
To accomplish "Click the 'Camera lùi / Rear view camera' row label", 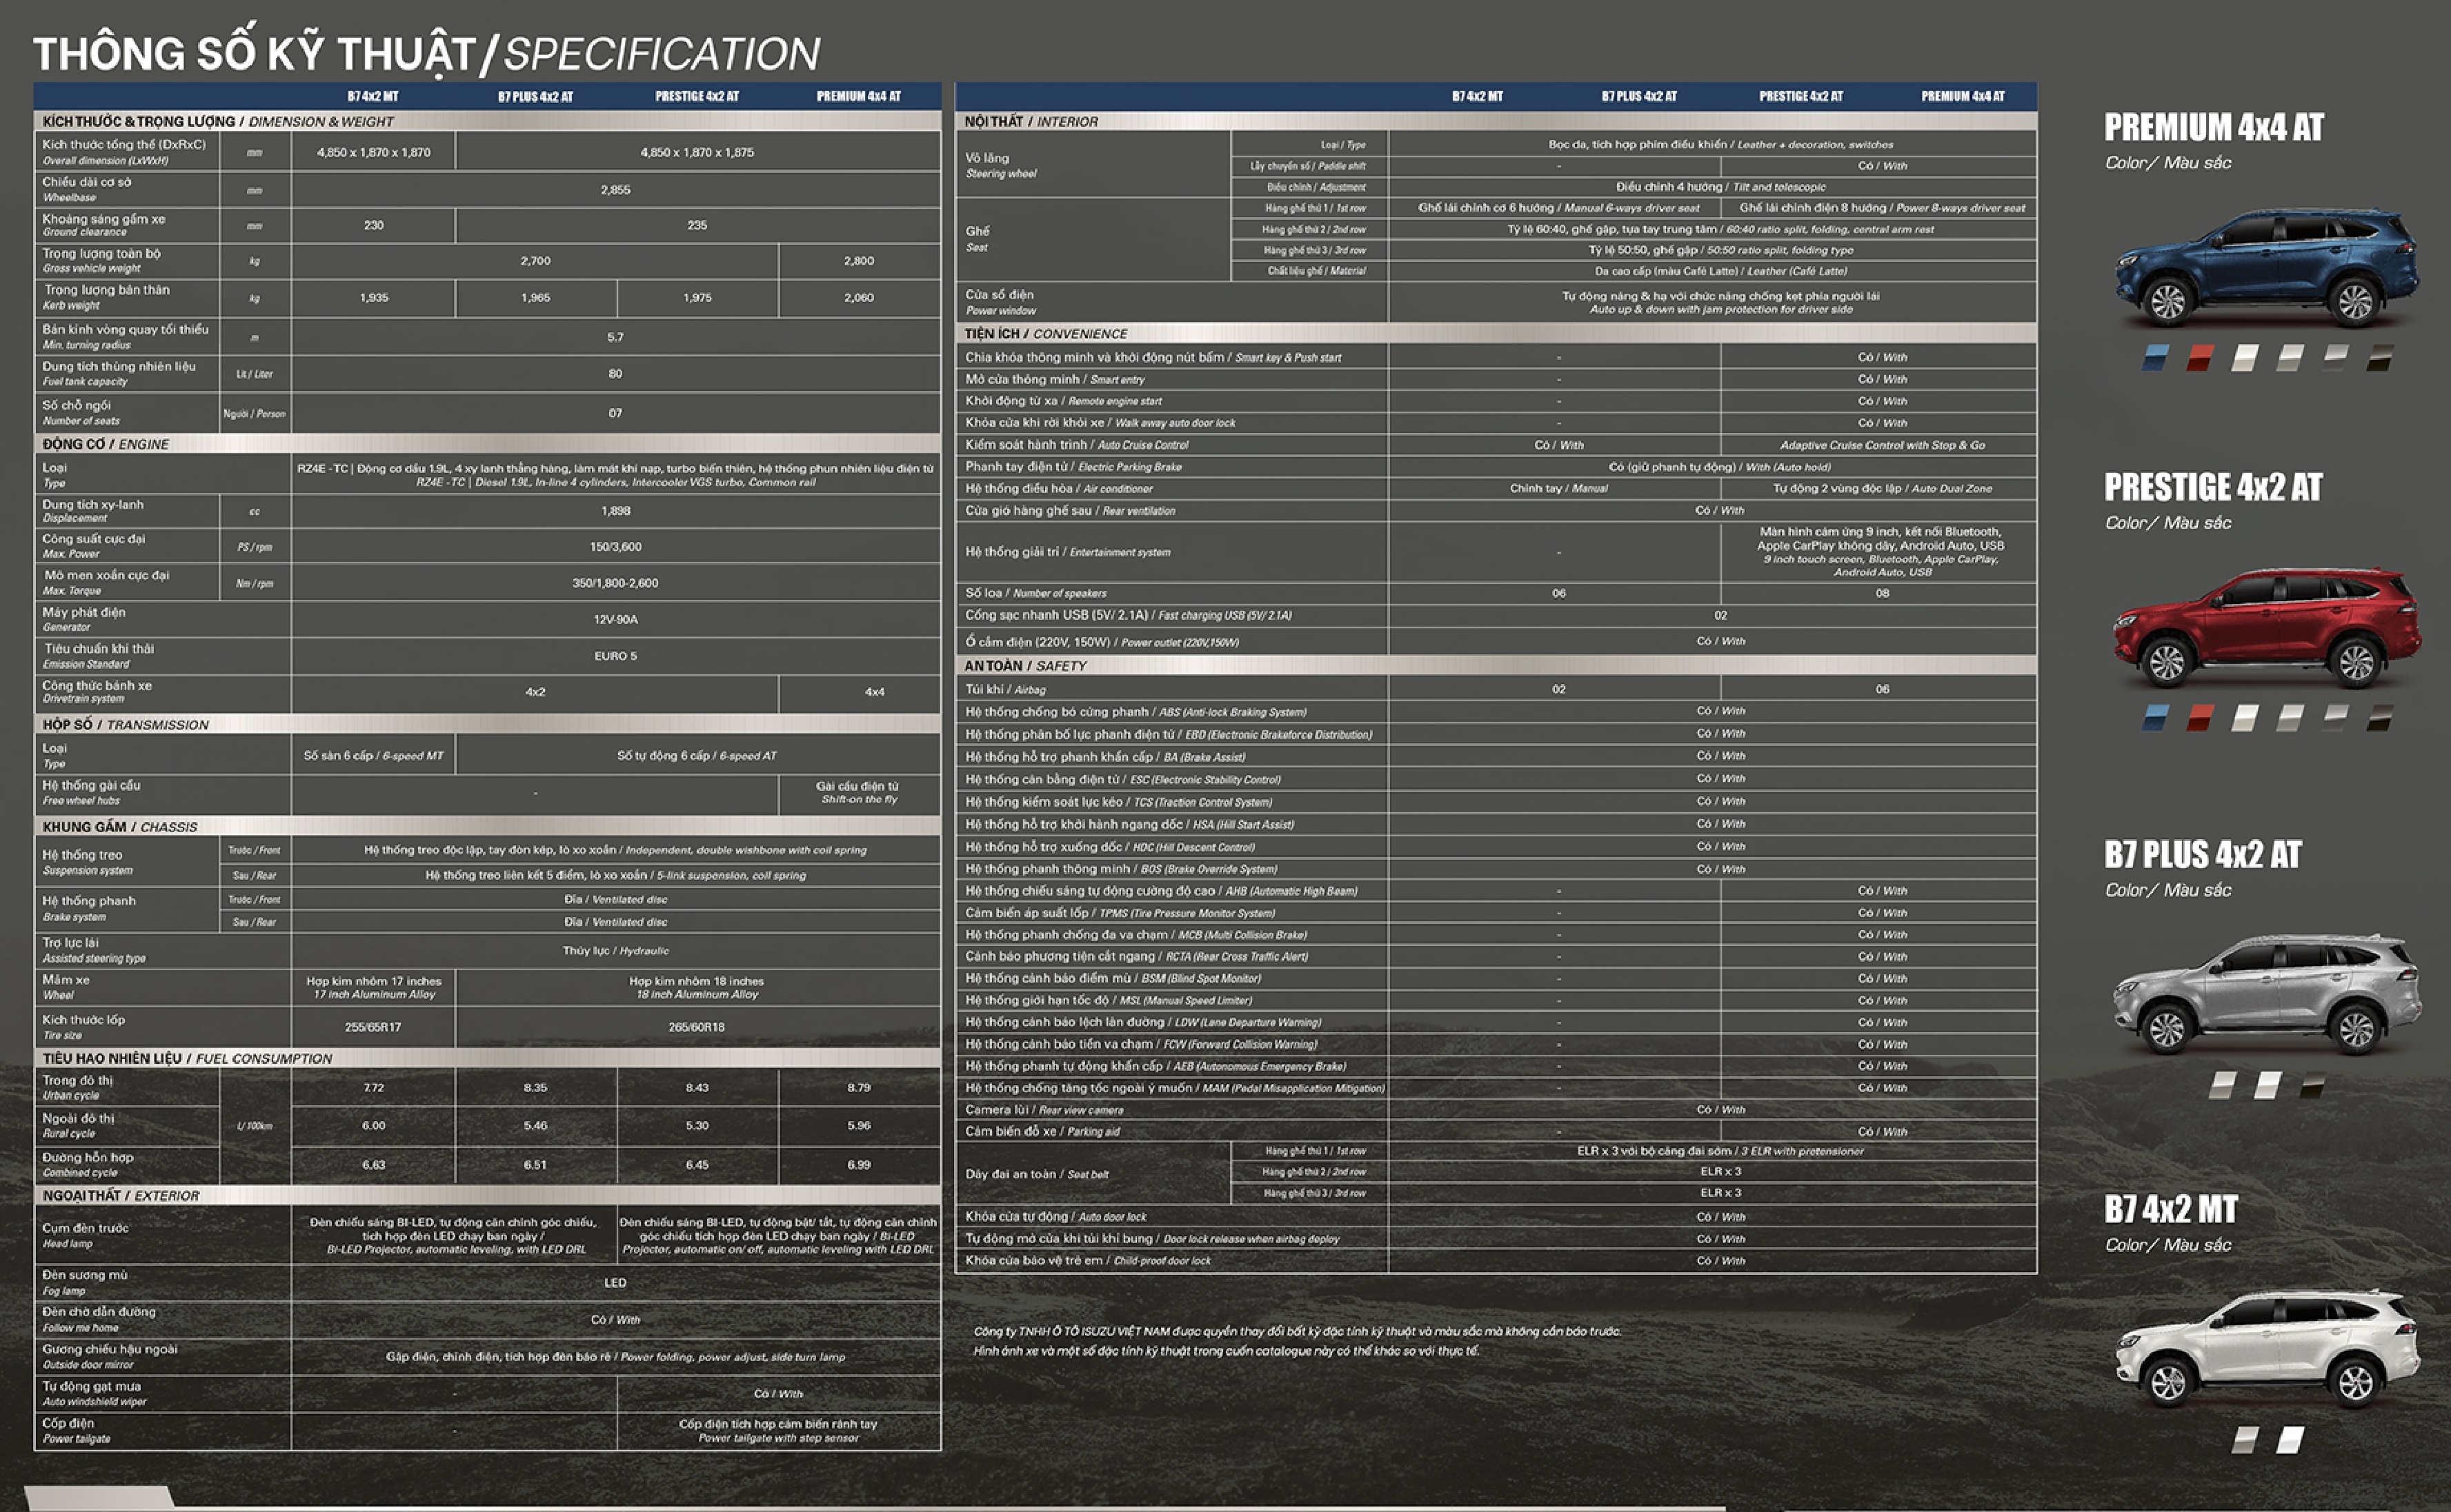I will 1044,1109.
